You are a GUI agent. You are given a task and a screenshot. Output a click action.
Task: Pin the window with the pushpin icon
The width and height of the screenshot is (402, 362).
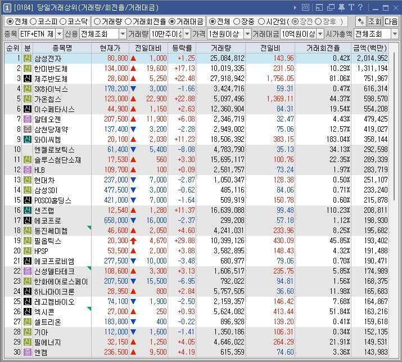[x=341, y=8]
